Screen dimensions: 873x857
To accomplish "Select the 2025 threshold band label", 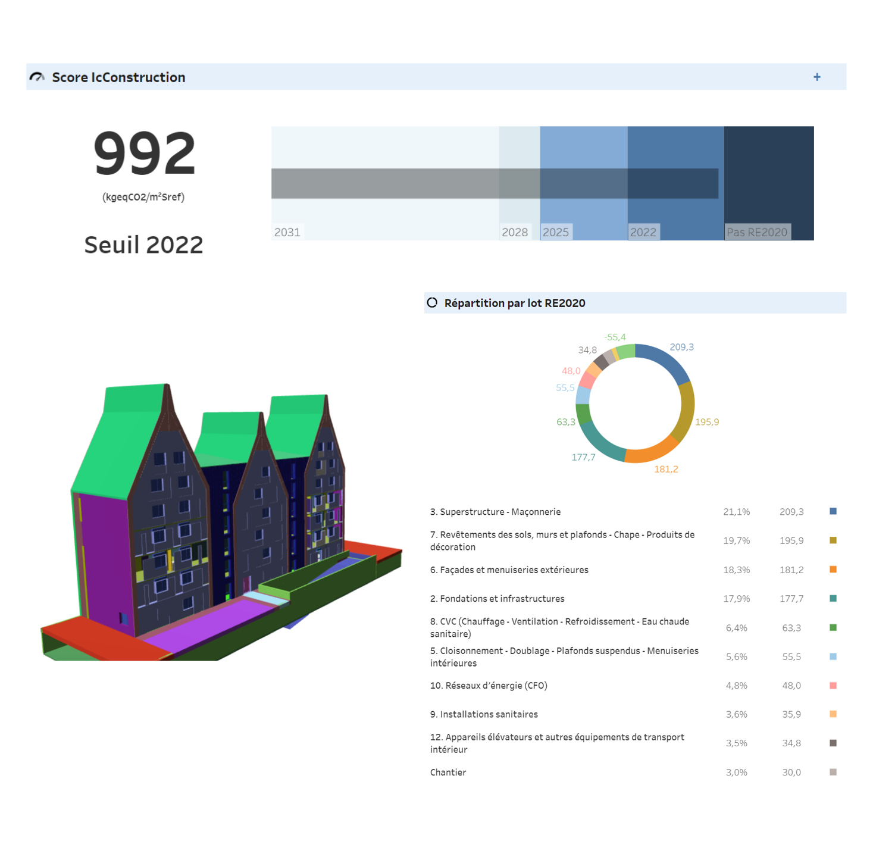I will coord(556,232).
